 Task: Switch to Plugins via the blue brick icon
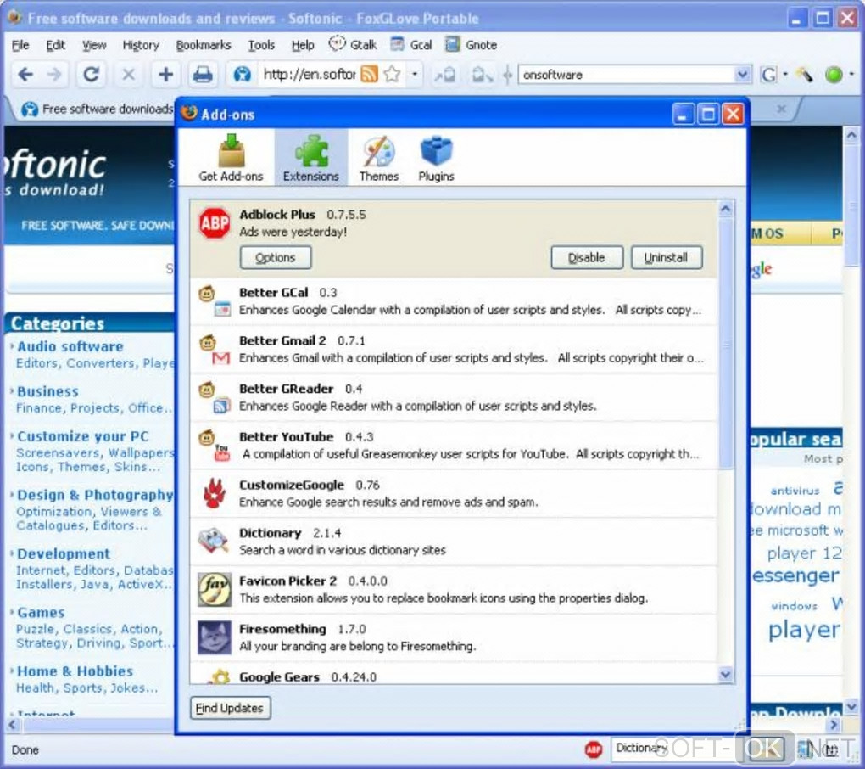pyautogui.click(x=436, y=151)
